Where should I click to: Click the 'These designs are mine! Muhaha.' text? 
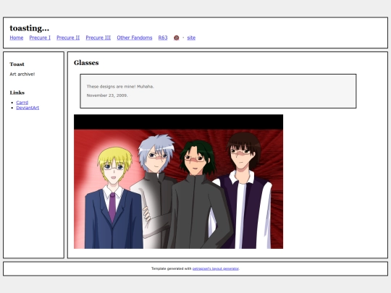[120, 87]
